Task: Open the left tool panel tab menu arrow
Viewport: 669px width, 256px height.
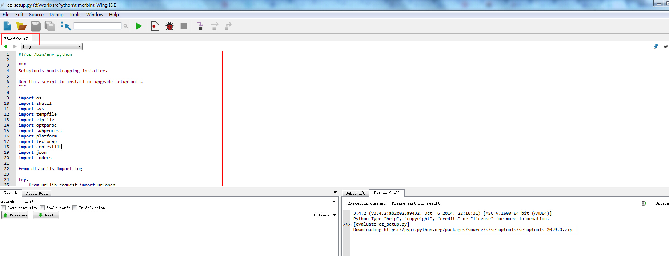Action: coord(335,193)
